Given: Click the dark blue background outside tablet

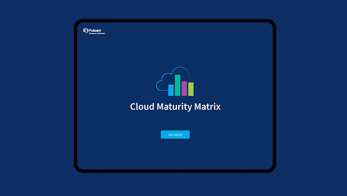Looking at the screenshot, I should click(36, 98).
